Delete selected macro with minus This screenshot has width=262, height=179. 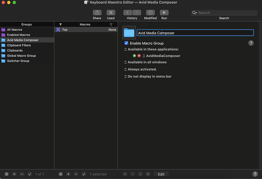point(76,174)
